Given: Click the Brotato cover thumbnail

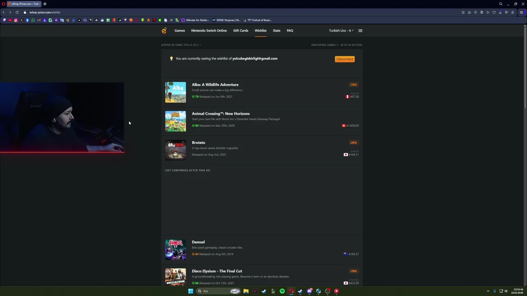Looking at the screenshot, I should [x=175, y=150].
